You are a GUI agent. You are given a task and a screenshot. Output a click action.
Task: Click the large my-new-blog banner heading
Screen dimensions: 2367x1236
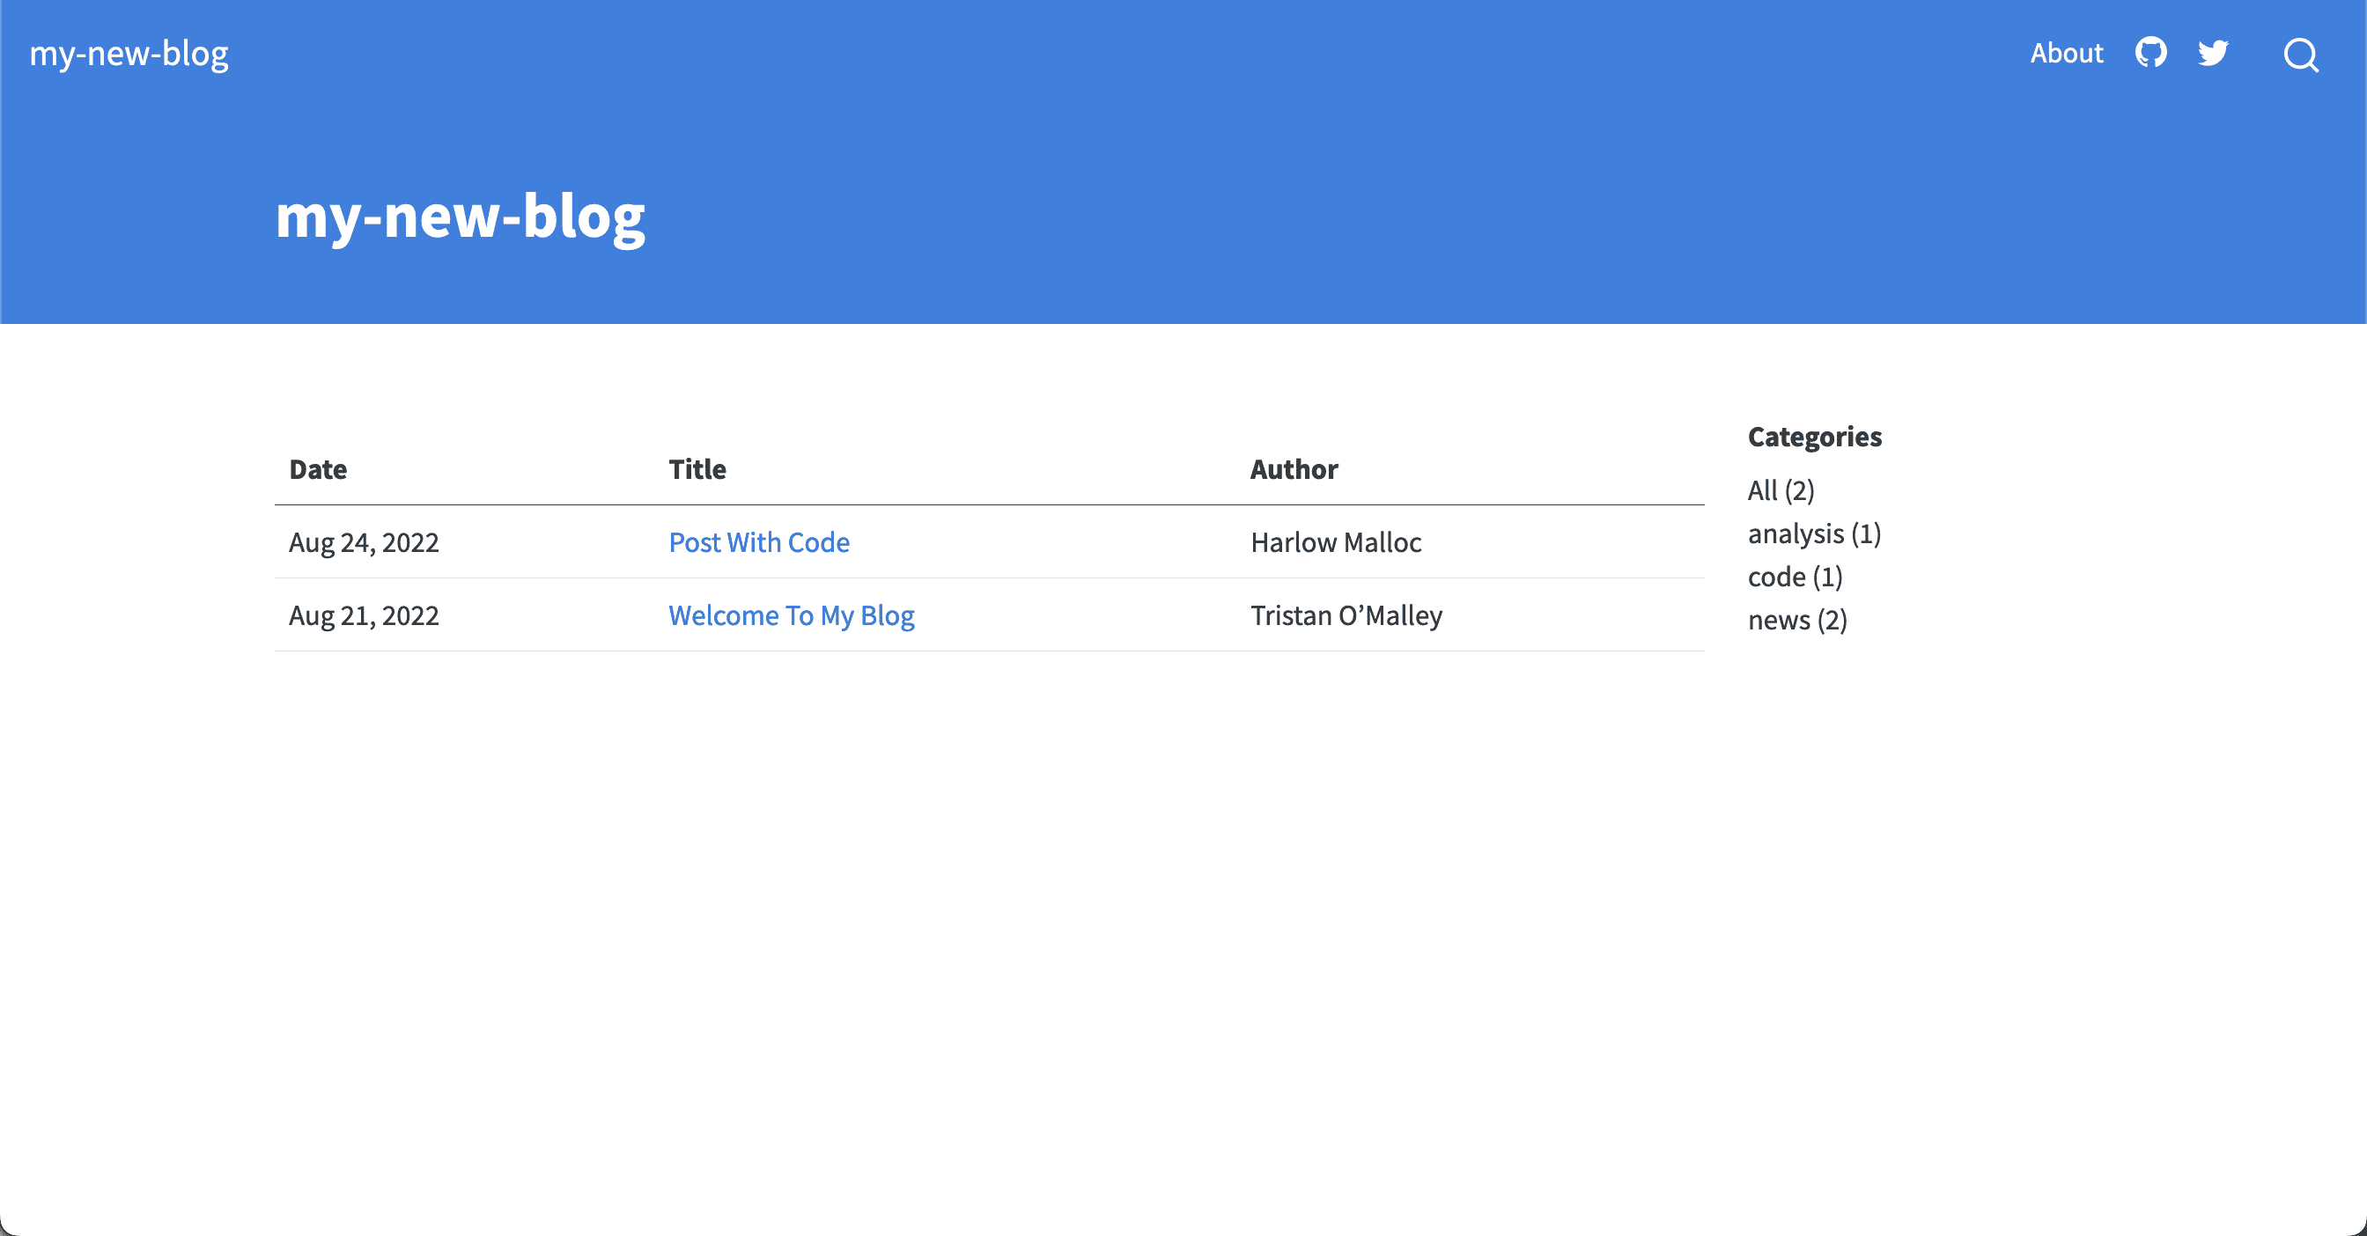click(x=461, y=217)
